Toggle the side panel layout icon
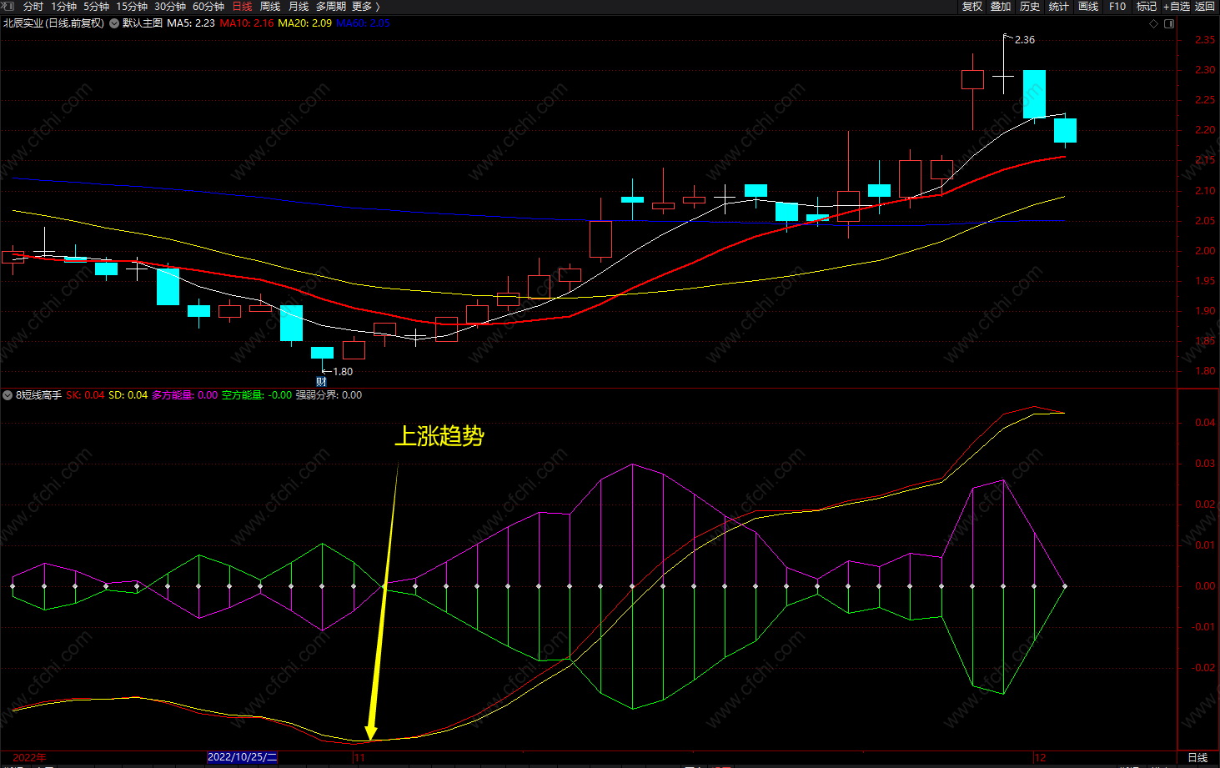This screenshot has height=768, width=1220. click(1169, 23)
